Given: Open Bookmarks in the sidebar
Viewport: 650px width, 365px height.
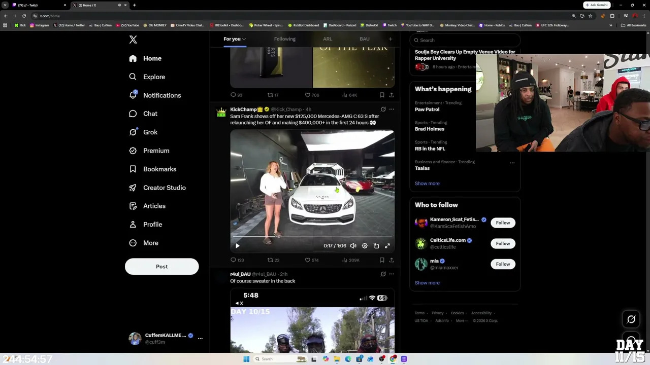Looking at the screenshot, I should pos(152,169).
